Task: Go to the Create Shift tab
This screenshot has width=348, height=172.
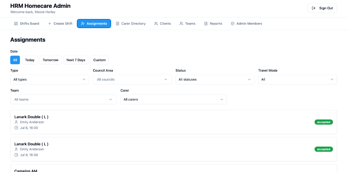Action: point(60,24)
